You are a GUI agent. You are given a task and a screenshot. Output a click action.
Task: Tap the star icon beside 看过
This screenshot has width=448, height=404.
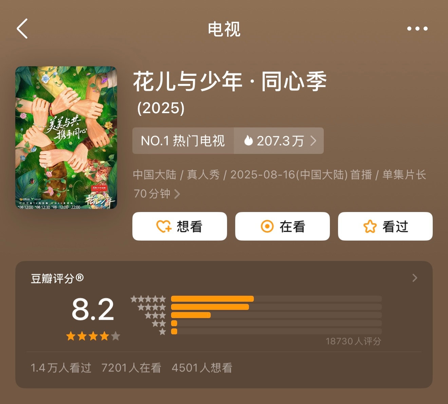(370, 226)
